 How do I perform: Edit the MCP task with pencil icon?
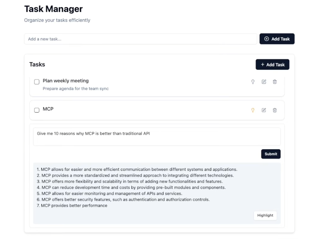pos(264,110)
